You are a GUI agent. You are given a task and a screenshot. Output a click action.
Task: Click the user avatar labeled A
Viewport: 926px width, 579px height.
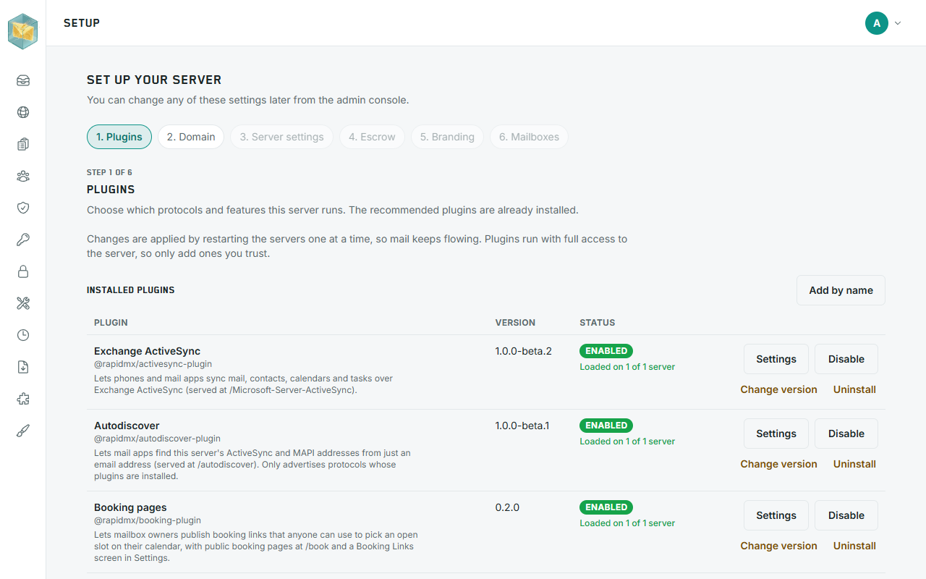877,23
